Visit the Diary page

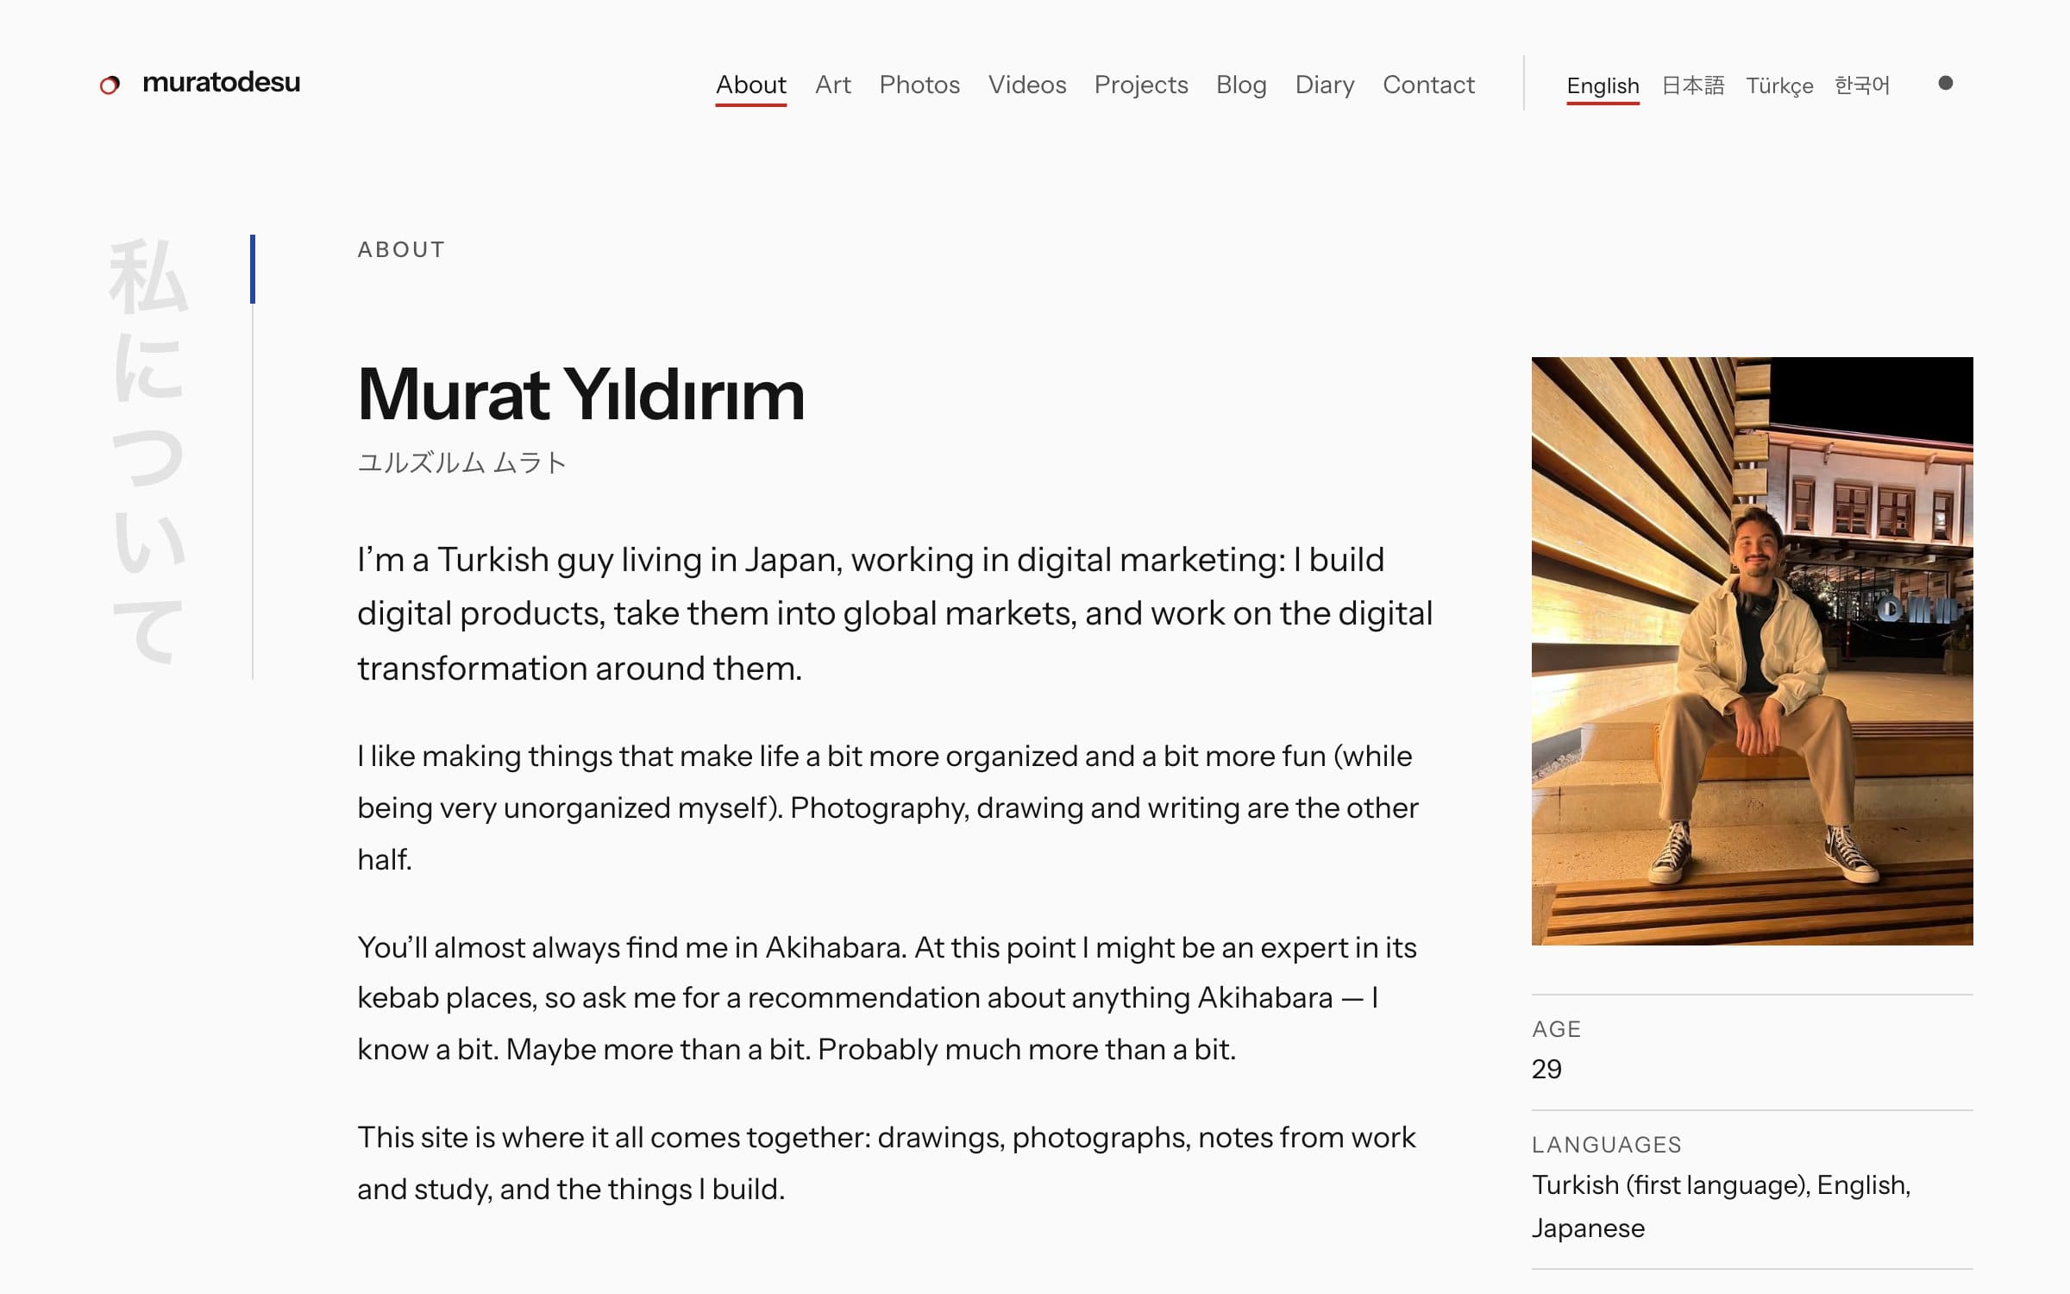coord(1325,85)
